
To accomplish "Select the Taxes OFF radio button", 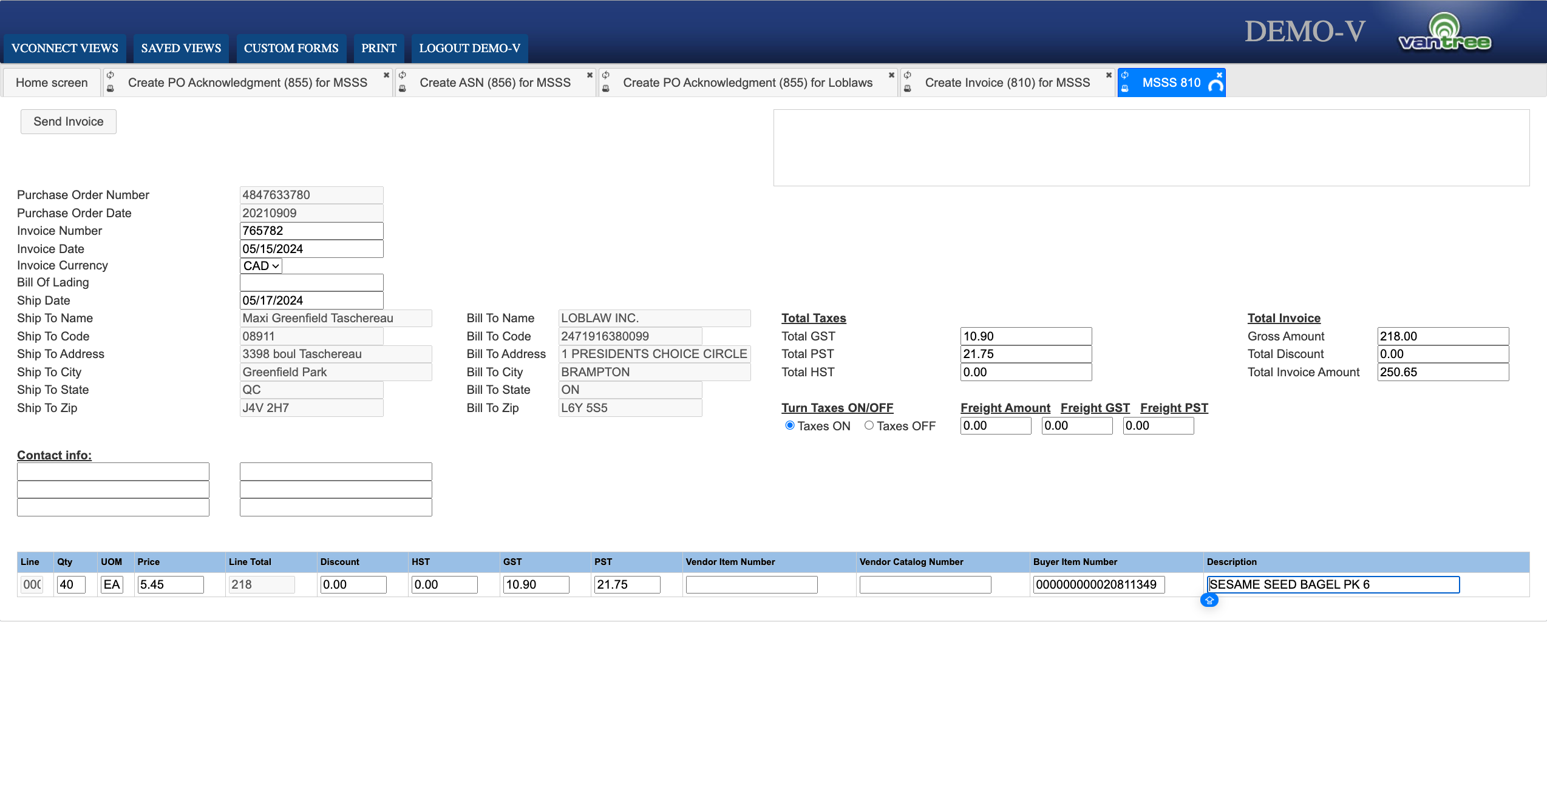I will coord(869,425).
